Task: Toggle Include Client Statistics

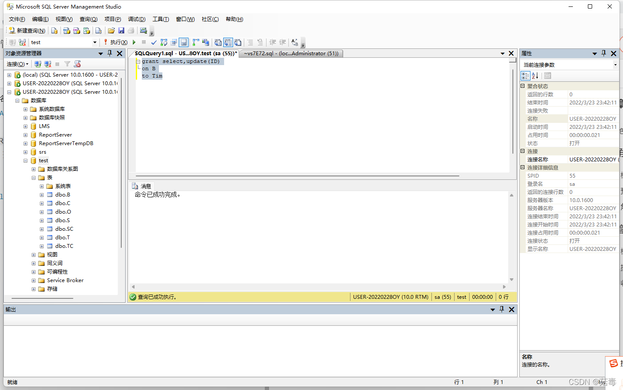Action: (x=206, y=42)
